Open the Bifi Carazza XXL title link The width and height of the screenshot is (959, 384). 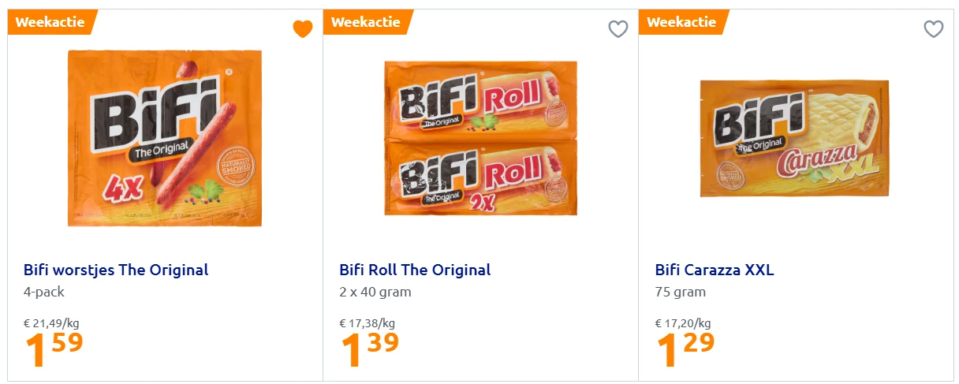tap(715, 270)
